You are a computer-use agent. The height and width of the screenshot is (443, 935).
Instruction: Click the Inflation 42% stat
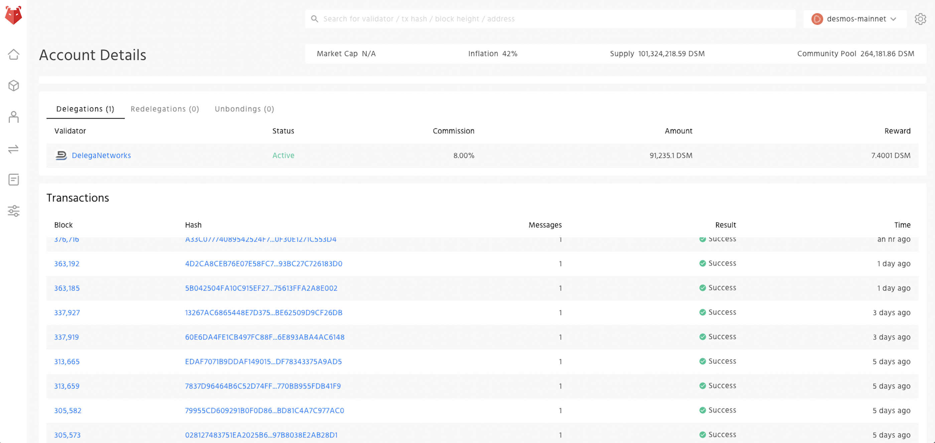click(493, 54)
